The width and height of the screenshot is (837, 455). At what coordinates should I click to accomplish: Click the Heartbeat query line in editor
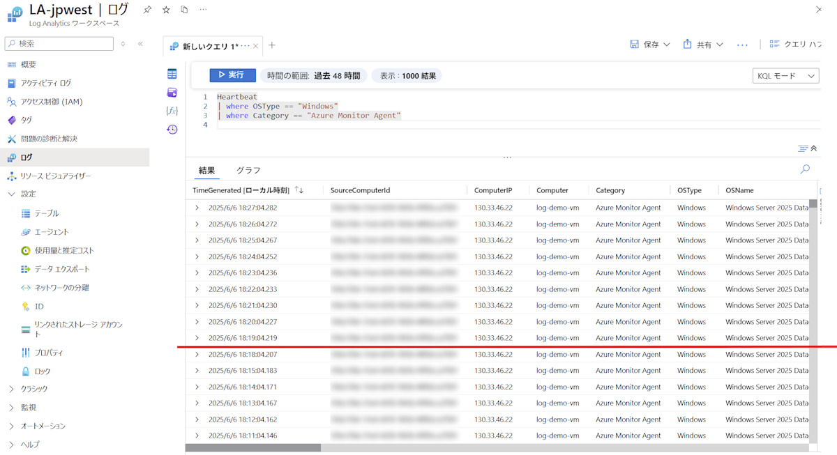237,97
